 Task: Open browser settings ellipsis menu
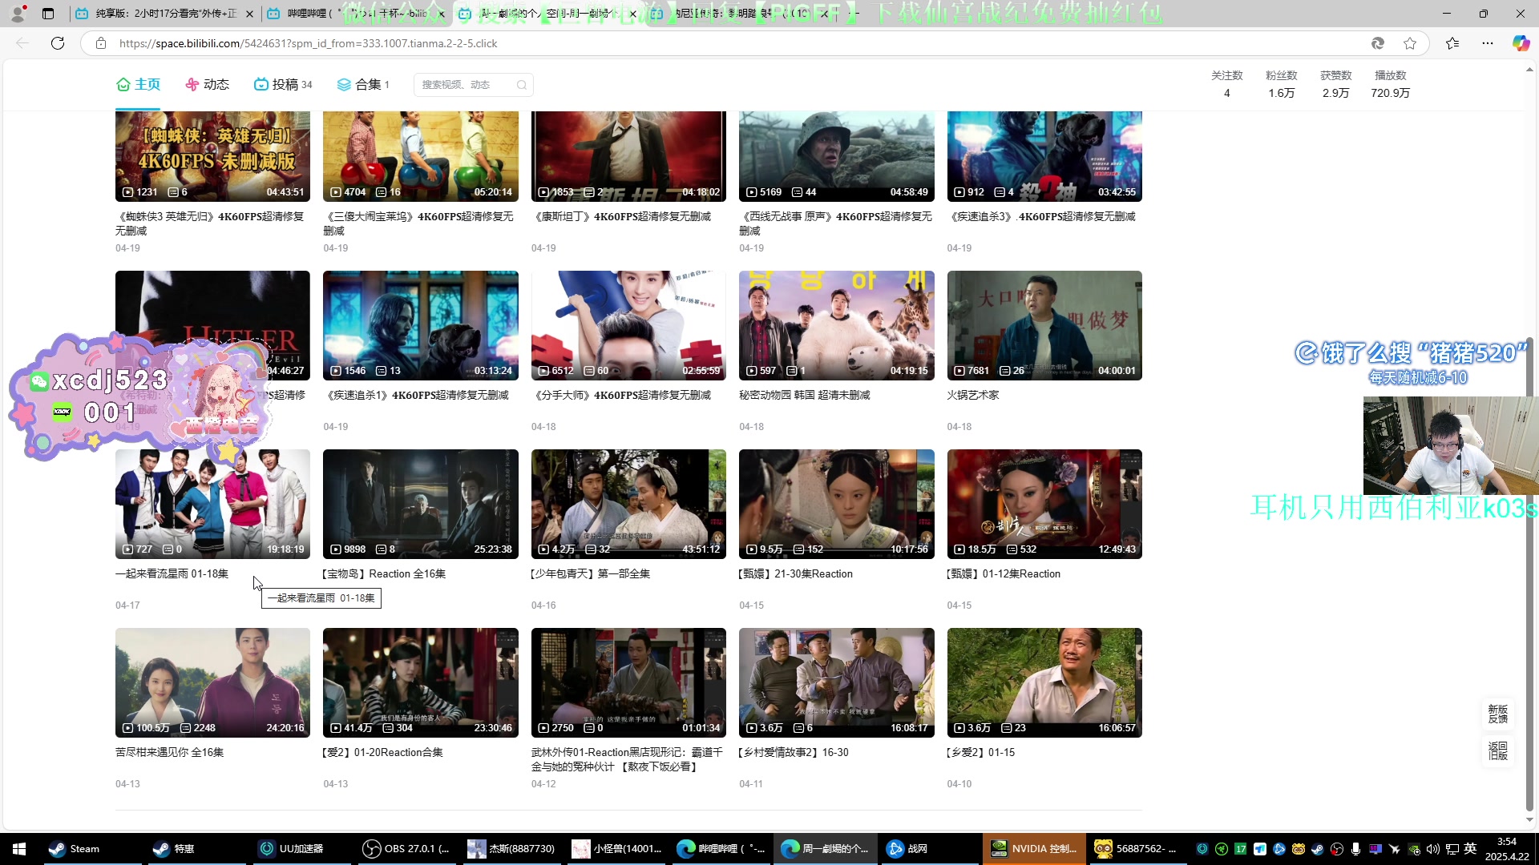coord(1488,43)
